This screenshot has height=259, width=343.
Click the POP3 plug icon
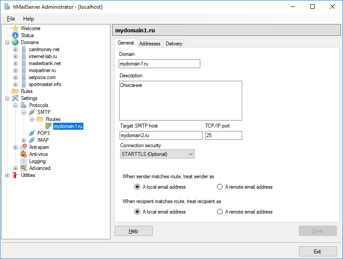coord(32,133)
